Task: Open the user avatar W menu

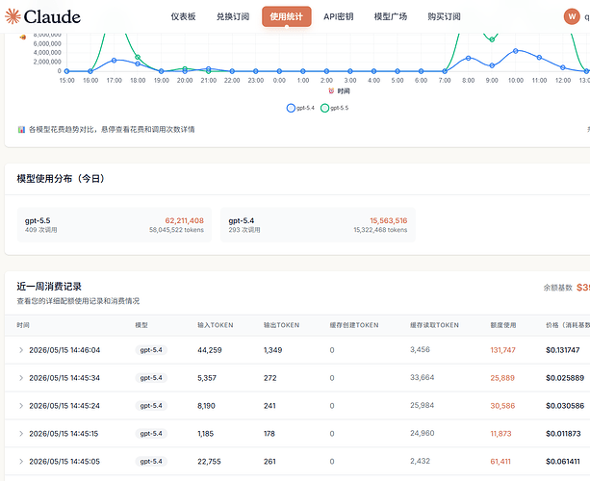Action: point(572,16)
